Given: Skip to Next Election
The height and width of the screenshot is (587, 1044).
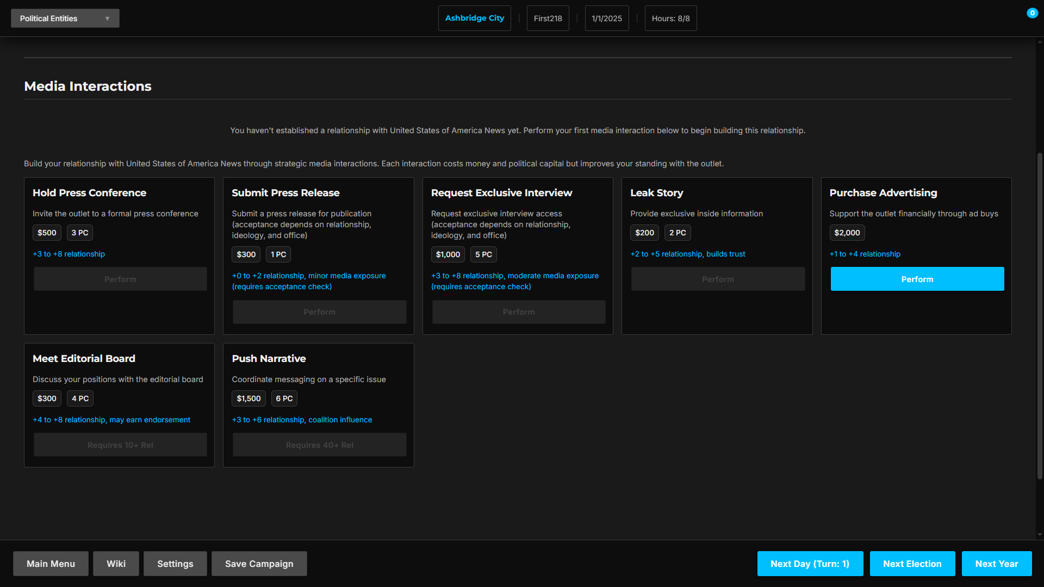Looking at the screenshot, I should coord(912,564).
